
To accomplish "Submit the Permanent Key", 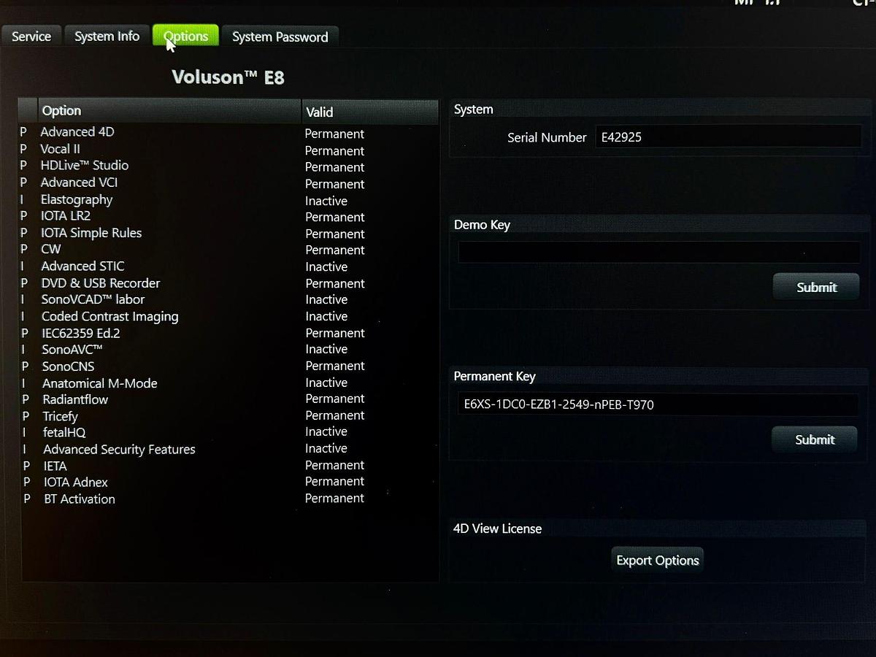I will (x=814, y=439).
